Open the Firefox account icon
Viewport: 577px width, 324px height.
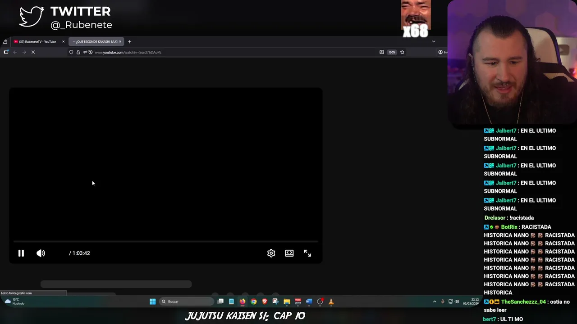pyautogui.click(x=440, y=52)
